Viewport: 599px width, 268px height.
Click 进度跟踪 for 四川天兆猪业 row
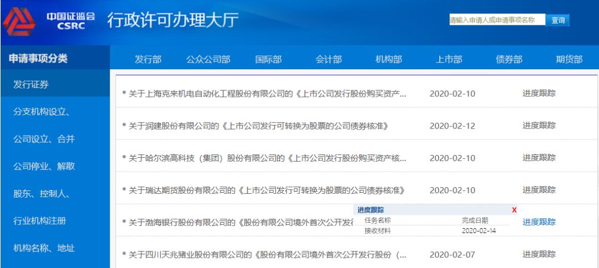tap(539, 254)
